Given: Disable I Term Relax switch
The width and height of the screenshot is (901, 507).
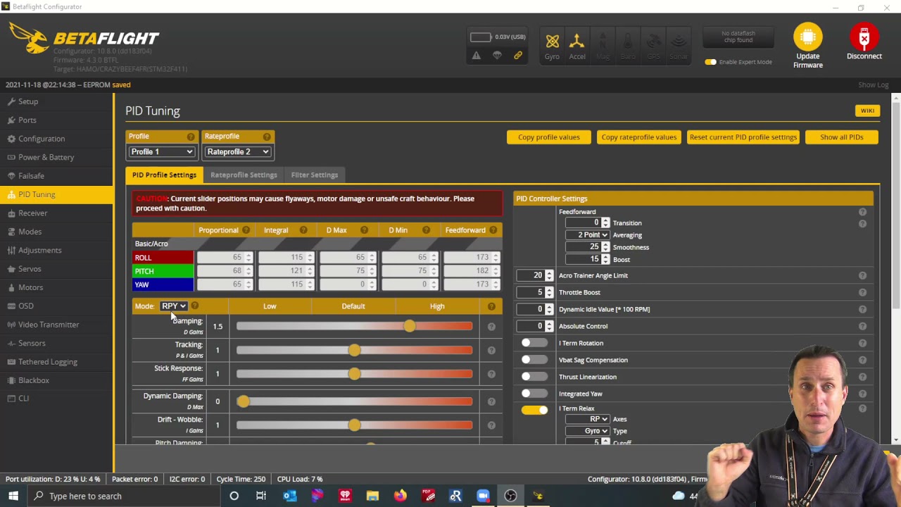Looking at the screenshot, I should pos(534,410).
